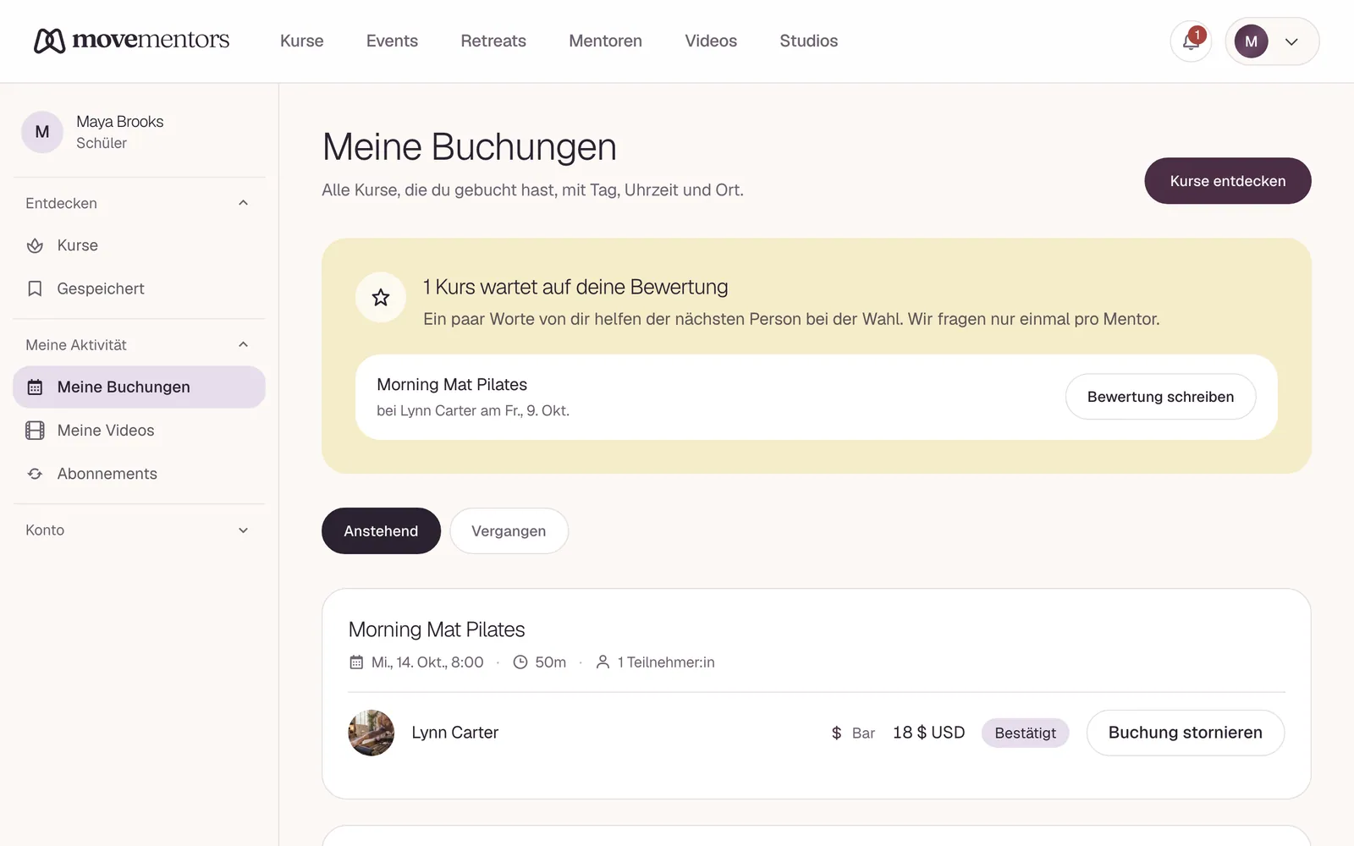Screen dimensions: 1354x846
Task: Click the Bestätigt status badge
Action: coord(1025,733)
